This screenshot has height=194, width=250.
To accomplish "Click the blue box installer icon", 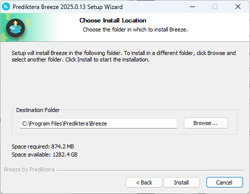I will coord(16,28).
